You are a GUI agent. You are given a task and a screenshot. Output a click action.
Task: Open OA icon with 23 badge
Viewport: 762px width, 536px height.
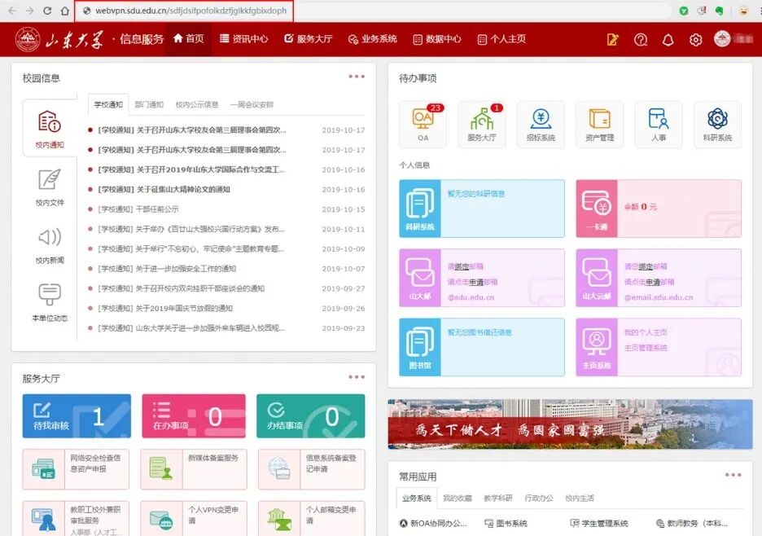(423, 125)
